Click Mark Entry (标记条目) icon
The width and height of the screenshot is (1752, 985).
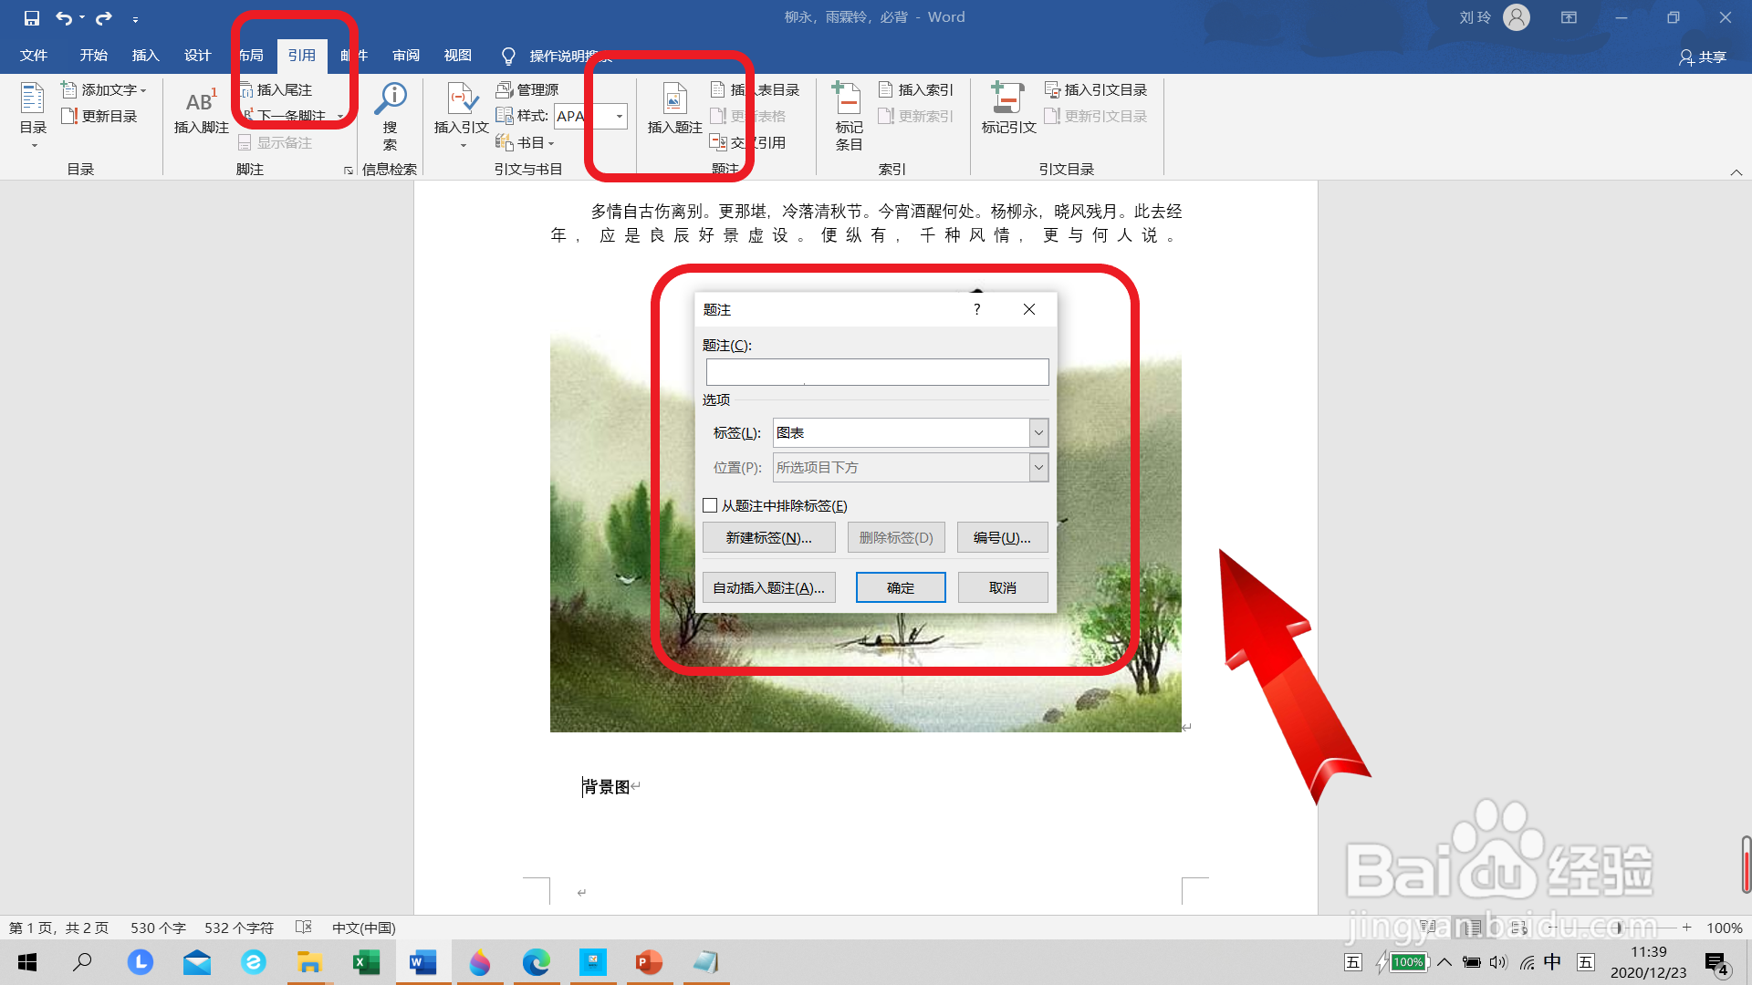coord(848,116)
